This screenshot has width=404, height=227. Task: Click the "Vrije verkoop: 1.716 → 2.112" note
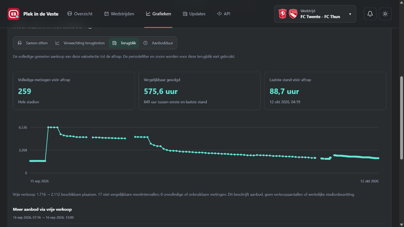pos(184,194)
